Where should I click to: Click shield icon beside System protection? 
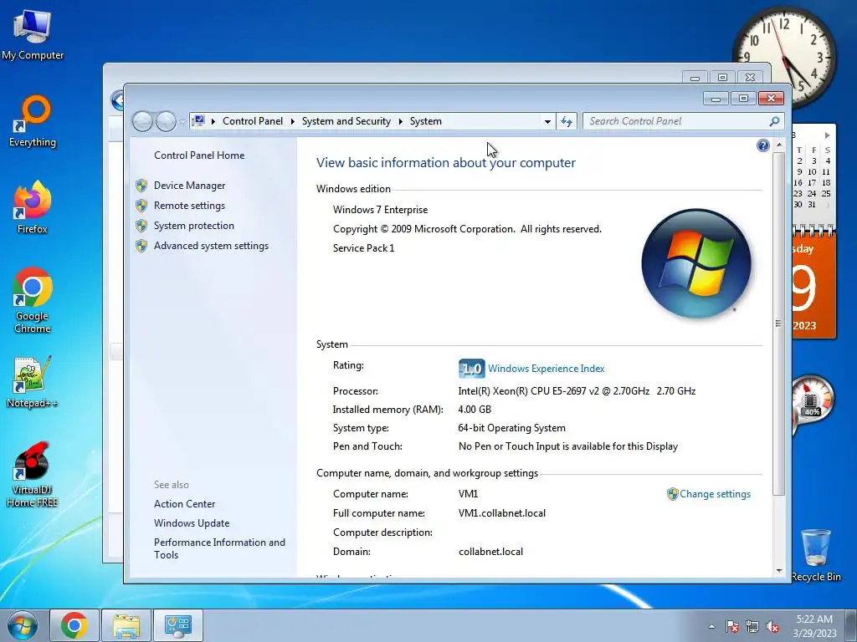[x=141, y=226]
